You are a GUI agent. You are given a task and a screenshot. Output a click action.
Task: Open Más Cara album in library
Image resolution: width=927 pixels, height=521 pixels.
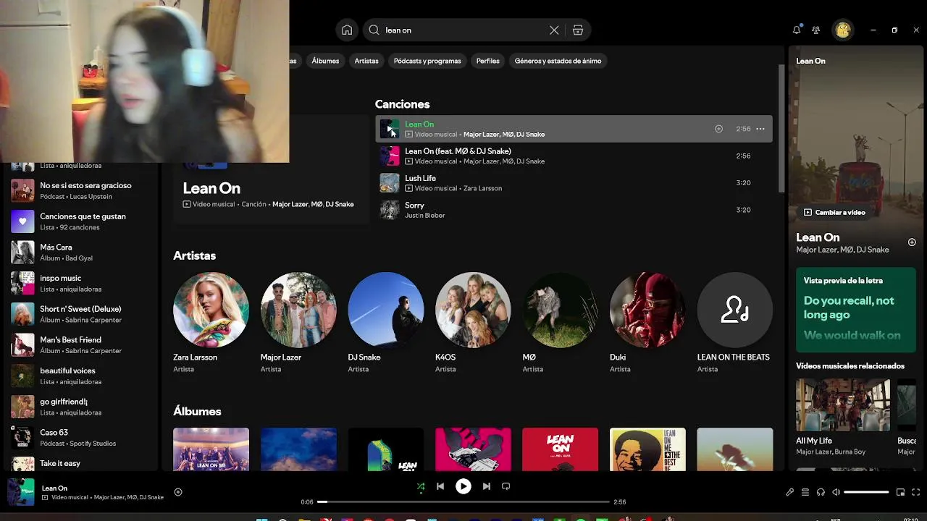coord(80,252)
